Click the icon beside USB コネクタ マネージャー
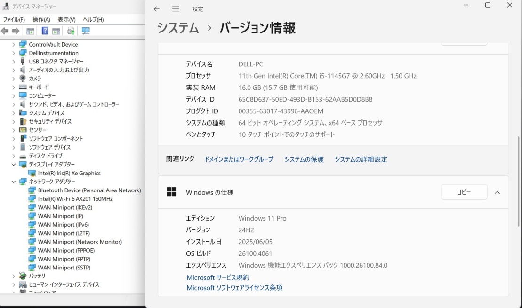The image size is (522, 308). (x=23, y=61)
